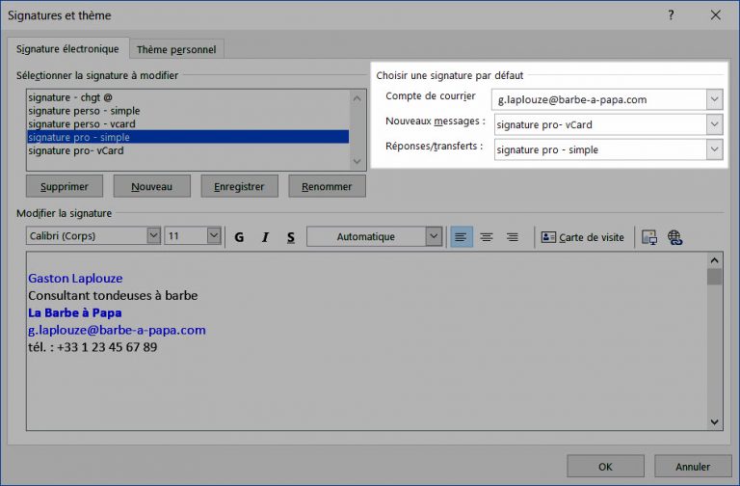Toggle italic formatting (I)

click(x=265, y=237)
